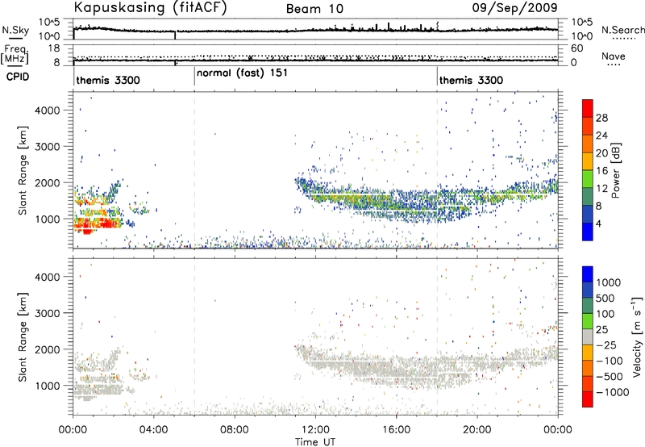Click the 'Power [dB]' colorbar label
Viewport: 645px width, 447px height.
(615, 170)
